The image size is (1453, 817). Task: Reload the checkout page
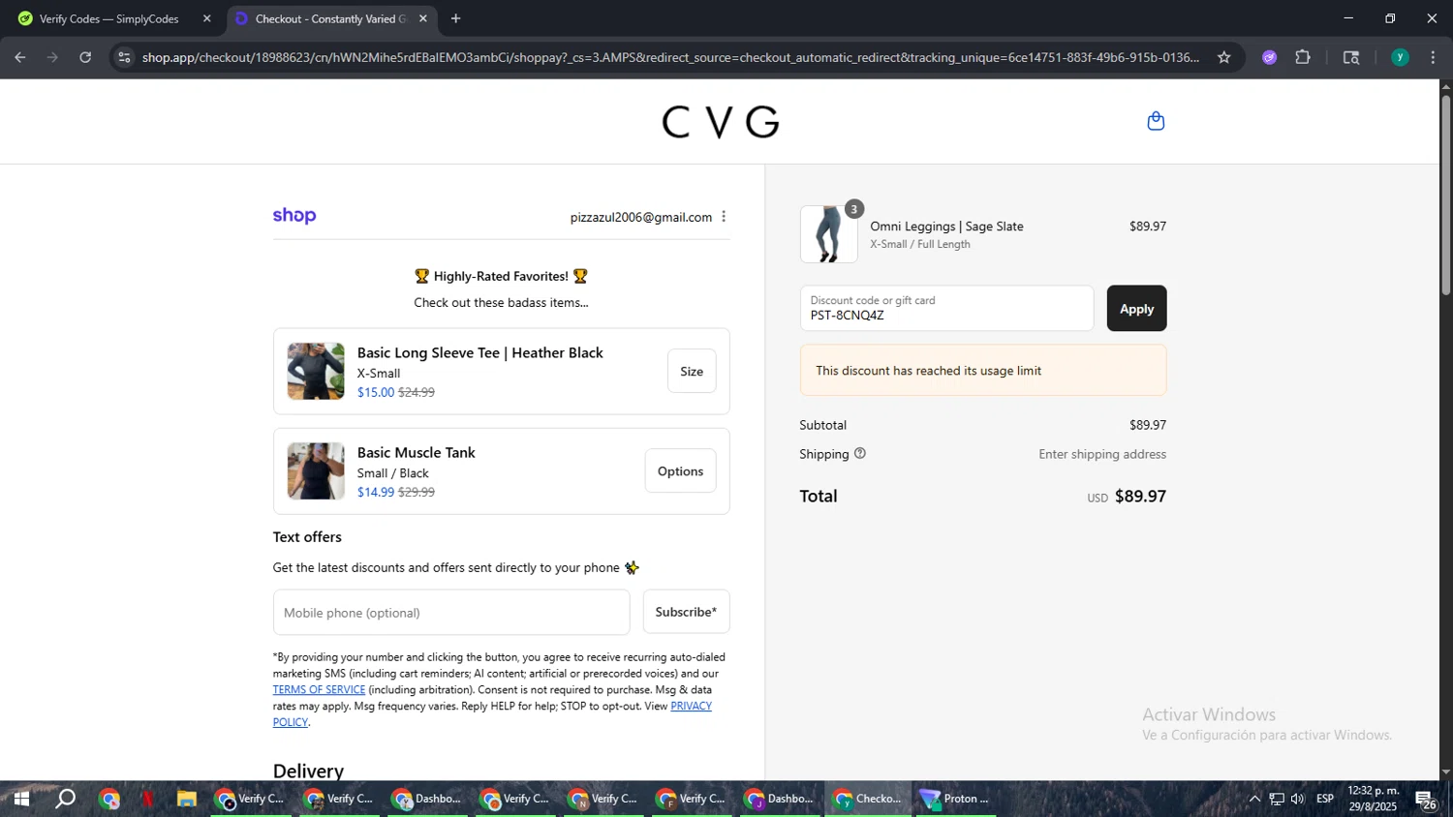(x=85, y=57)
